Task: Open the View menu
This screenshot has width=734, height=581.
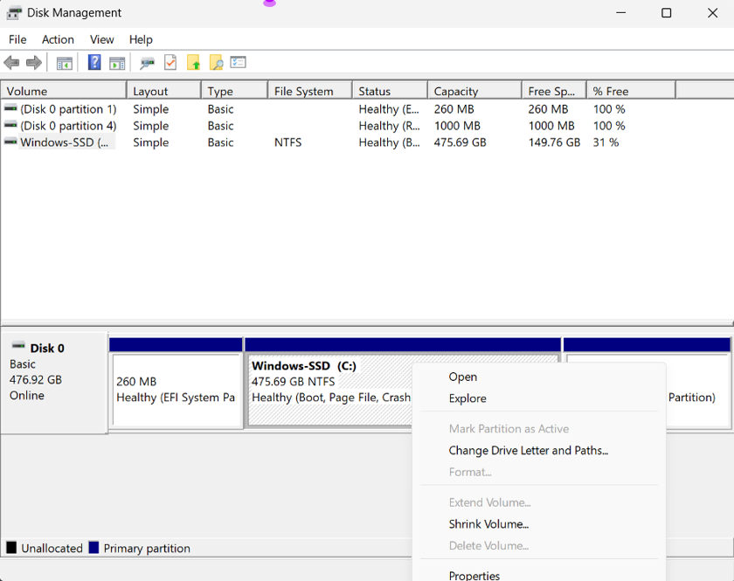Action: point(101,39)
